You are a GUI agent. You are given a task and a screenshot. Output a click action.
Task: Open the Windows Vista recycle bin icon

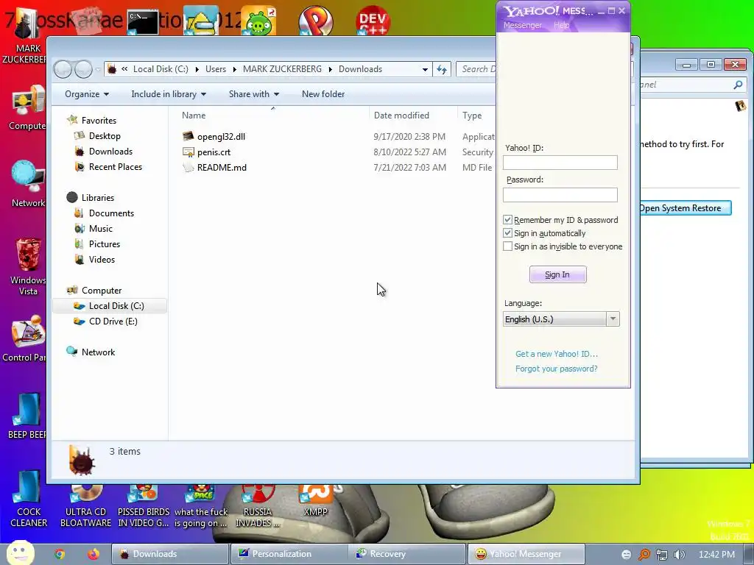tap(27, 266)
